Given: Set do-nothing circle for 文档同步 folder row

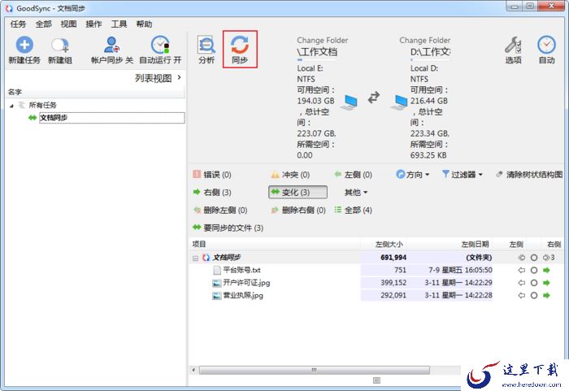Looking at the screenshot, I should point(534,258).
